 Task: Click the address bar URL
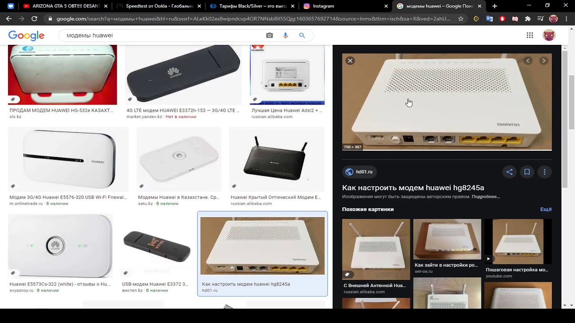point(253,19)
